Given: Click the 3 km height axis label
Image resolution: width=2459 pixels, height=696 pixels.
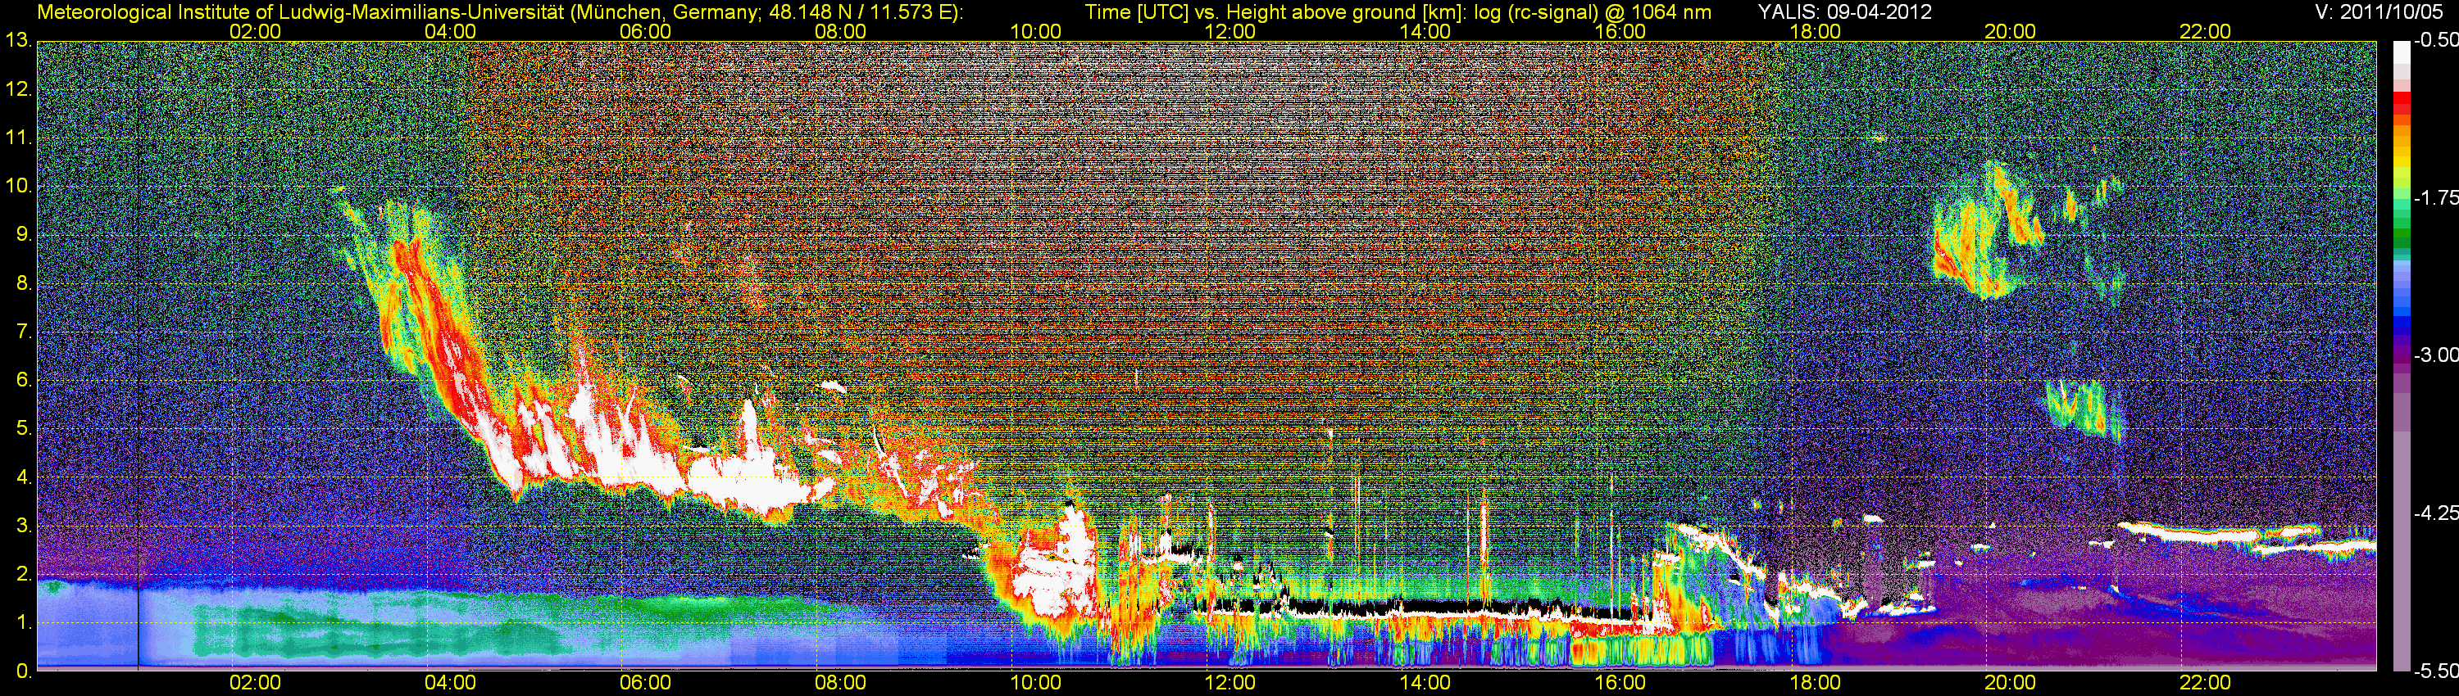Looking at the screenshot, I should [x=24, y=527].
